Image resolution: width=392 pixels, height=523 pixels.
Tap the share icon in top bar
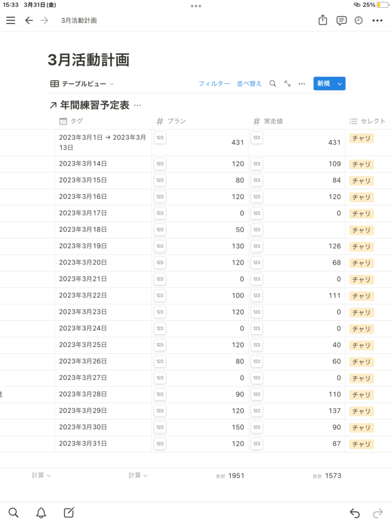pyautogui.click(x=323, y=20)
